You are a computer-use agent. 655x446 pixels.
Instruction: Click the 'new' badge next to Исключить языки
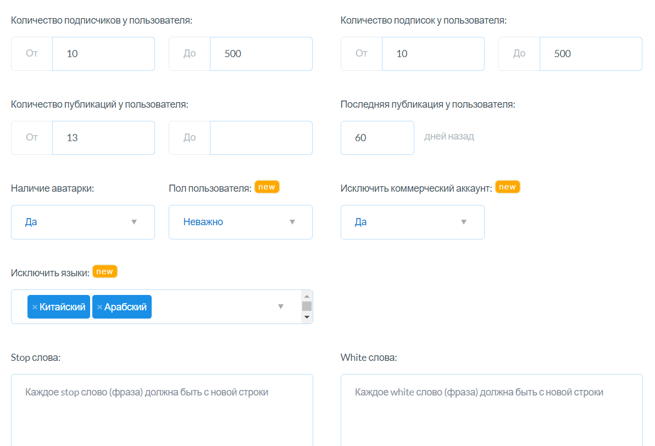(105, 271)
